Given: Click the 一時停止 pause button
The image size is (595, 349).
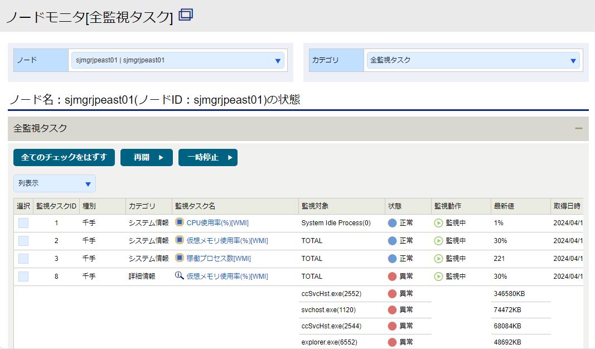Looking at the screenshot, I should 208,157.
